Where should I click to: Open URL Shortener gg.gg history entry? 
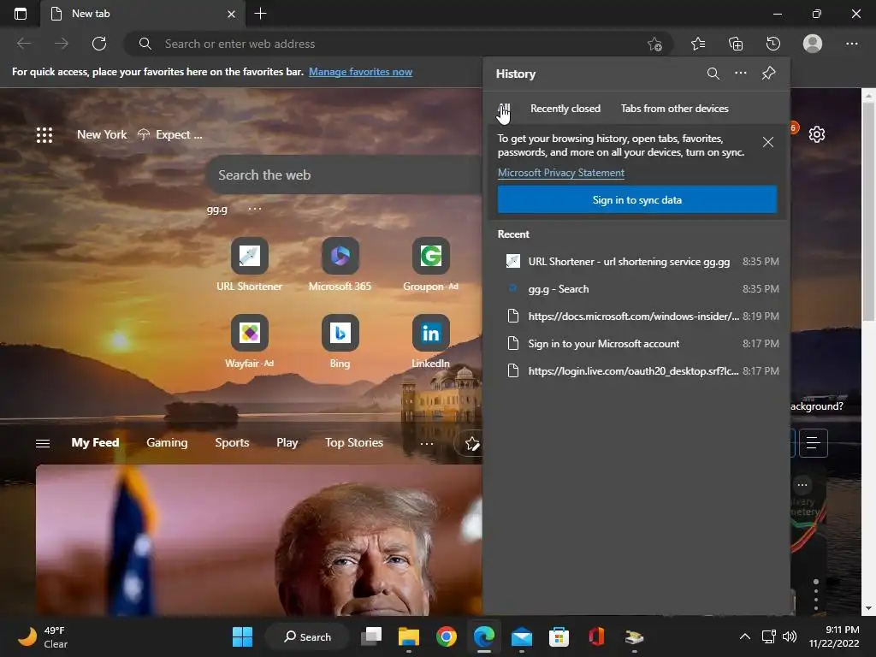636,262
